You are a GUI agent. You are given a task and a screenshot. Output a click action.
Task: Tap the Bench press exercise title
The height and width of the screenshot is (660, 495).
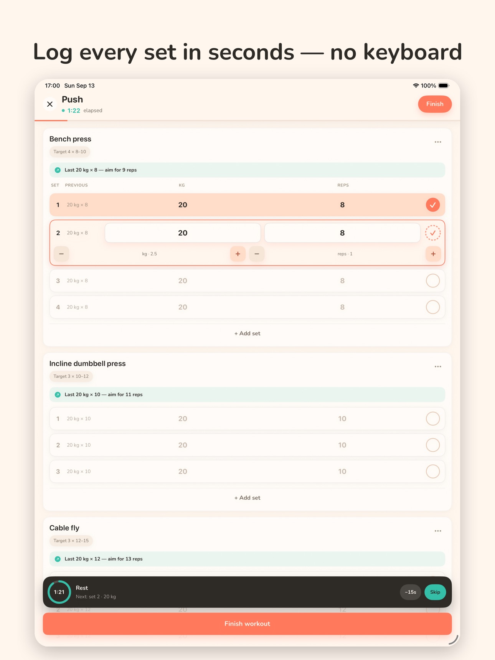coord(70,139)
